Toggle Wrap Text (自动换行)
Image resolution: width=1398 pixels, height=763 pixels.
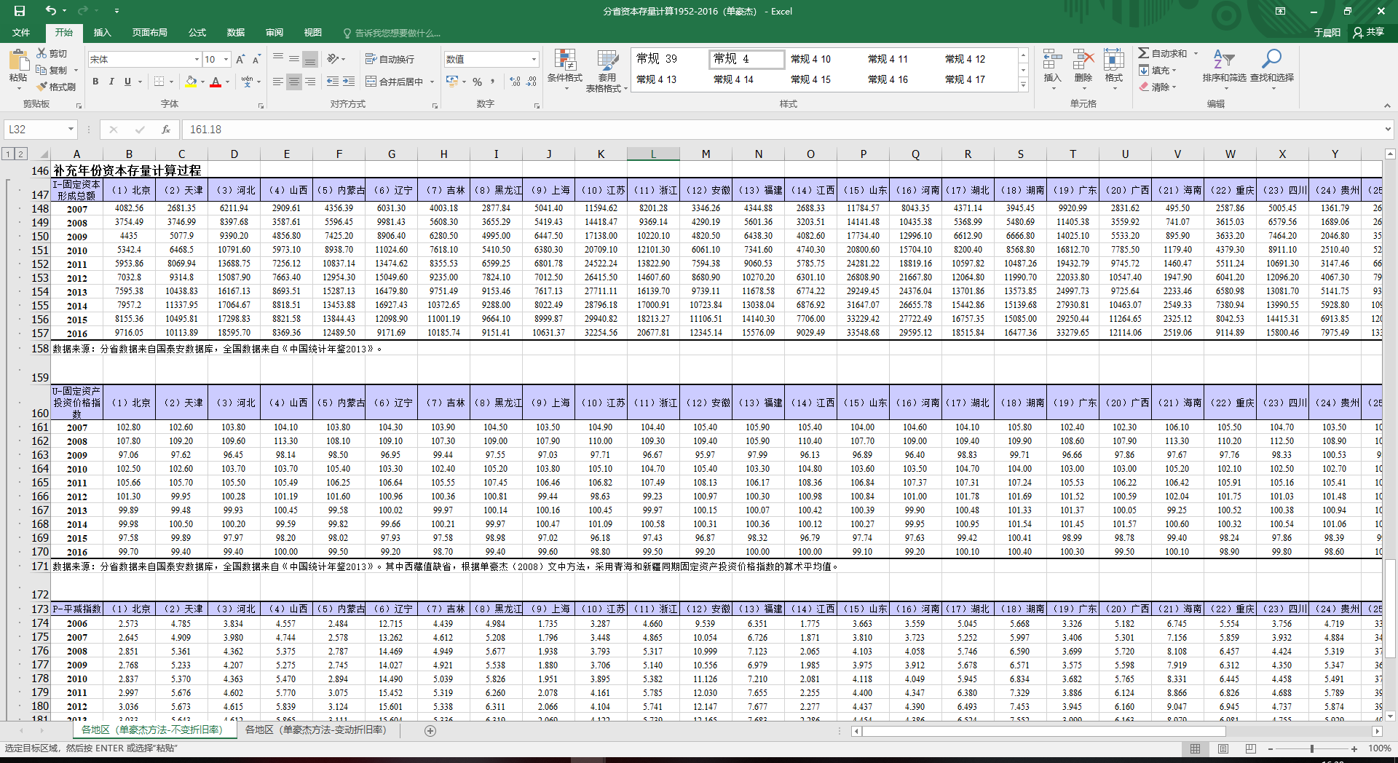390,59
